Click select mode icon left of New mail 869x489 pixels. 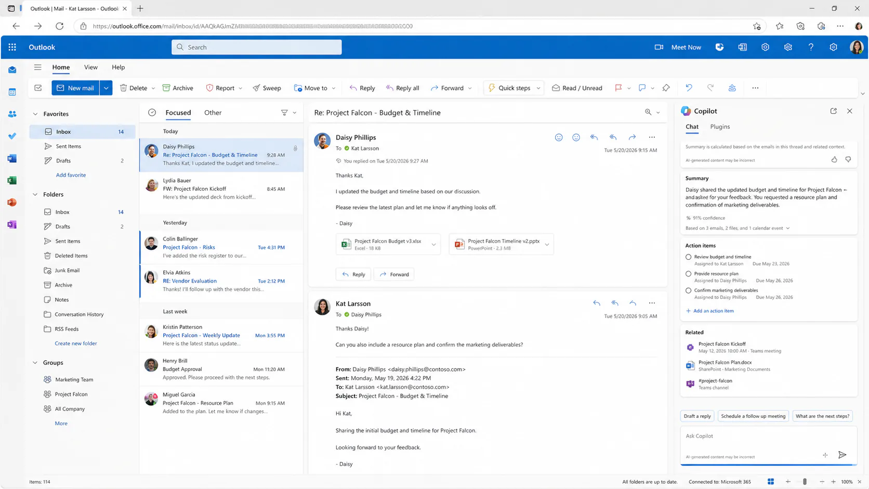coord(38,88)
